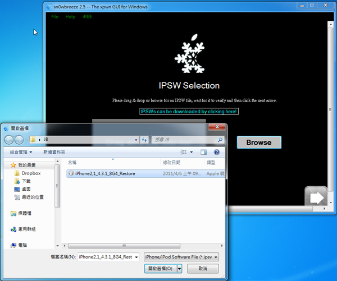This screenshot has width=337, height=281.
Task: Sort by 修改日期 date modified column
Action: [x=171, y=163]
